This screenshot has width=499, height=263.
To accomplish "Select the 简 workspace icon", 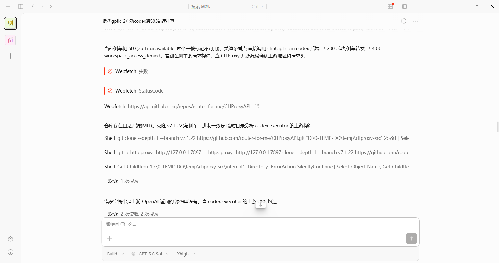I will coord(10,40).
